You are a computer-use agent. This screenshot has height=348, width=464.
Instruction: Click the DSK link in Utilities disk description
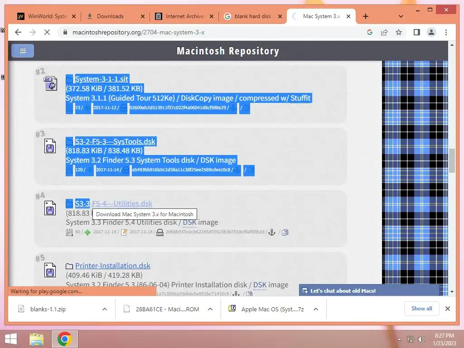189,222
